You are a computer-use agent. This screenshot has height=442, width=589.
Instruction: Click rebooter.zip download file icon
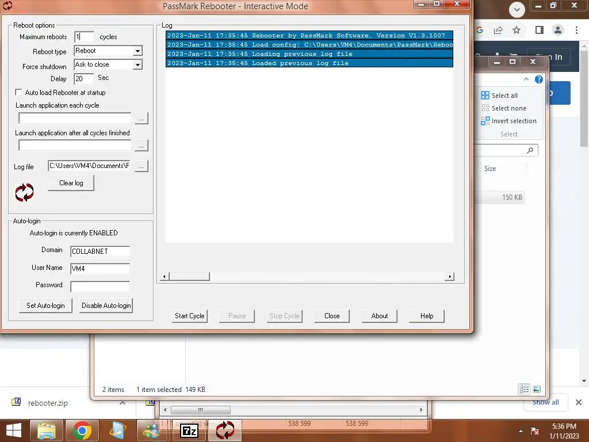[x=16, y=402]
